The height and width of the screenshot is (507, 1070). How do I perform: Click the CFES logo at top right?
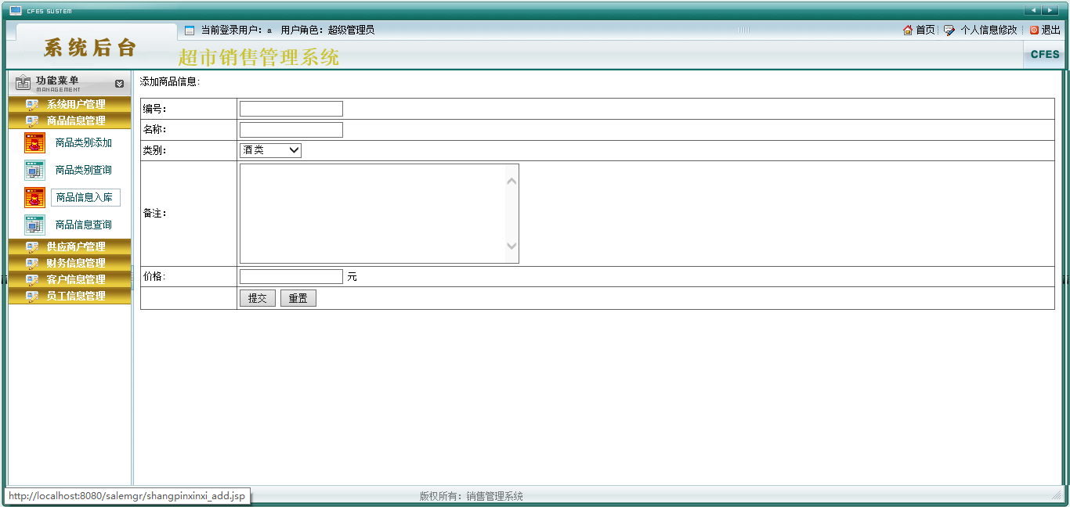1045,55
